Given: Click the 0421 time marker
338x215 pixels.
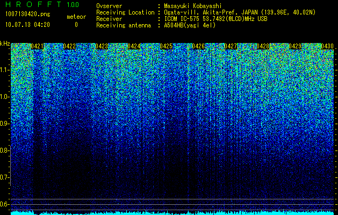Looking at the screenshot, I should coord(37,46).
